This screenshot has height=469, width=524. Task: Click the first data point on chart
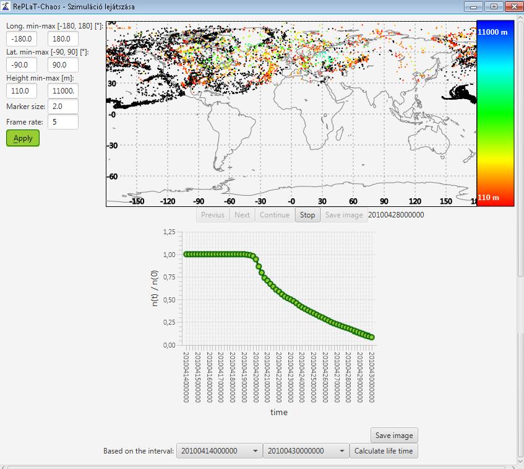click(x=186, y=255)
